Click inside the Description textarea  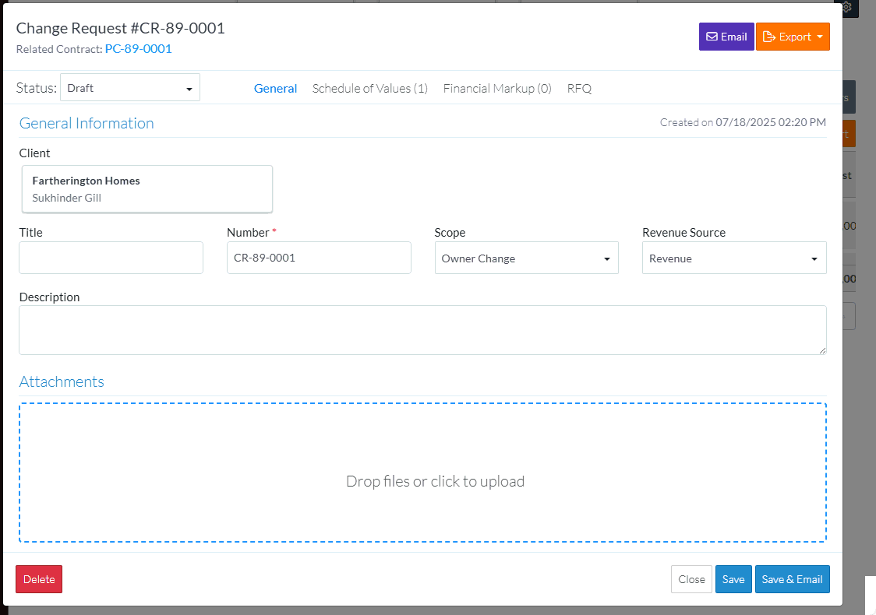click(423, 330)
